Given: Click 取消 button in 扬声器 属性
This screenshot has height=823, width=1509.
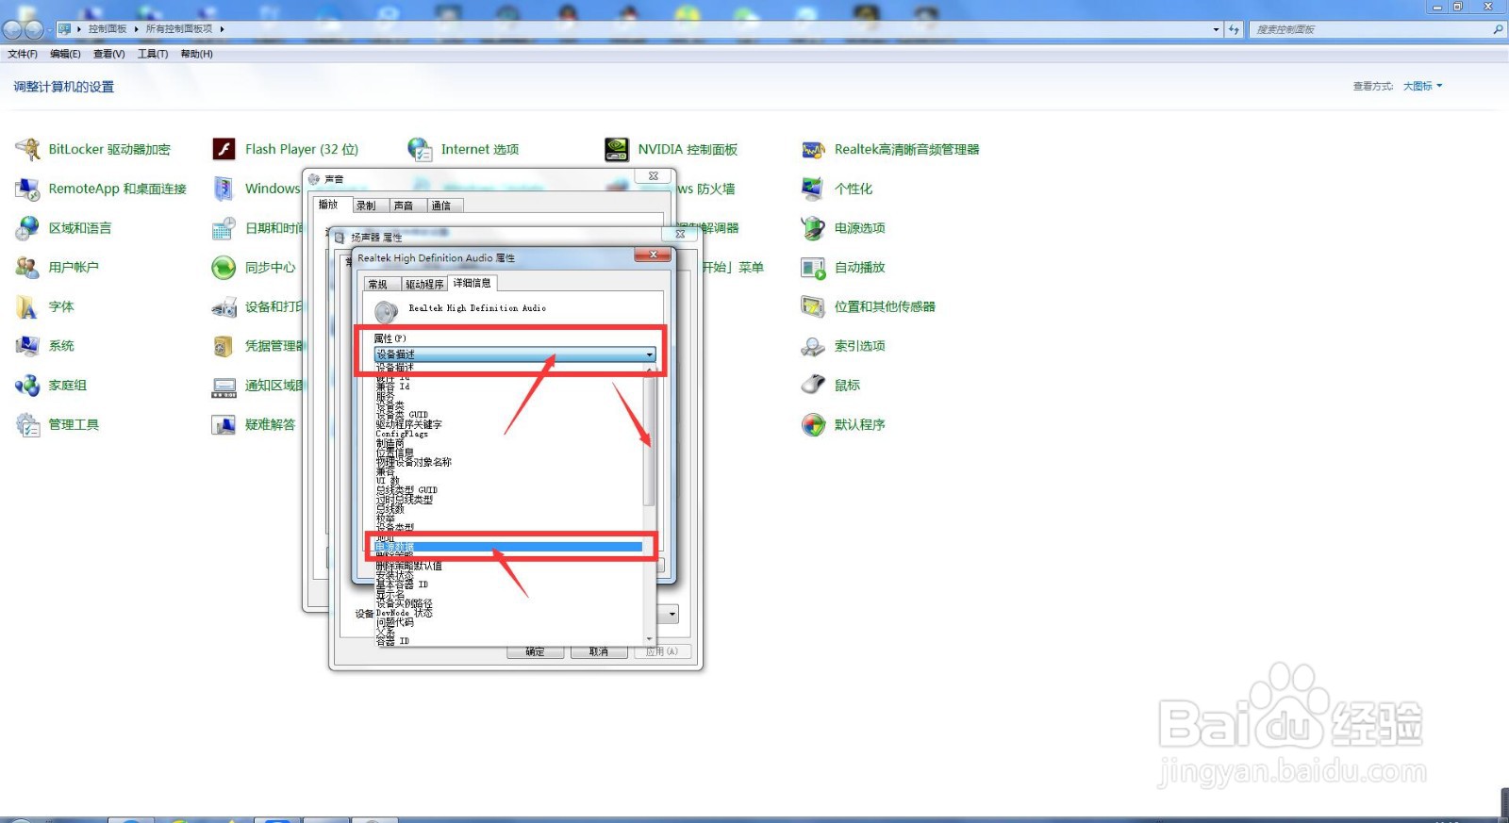Looking at the screenshot, I should coord(599,651).
